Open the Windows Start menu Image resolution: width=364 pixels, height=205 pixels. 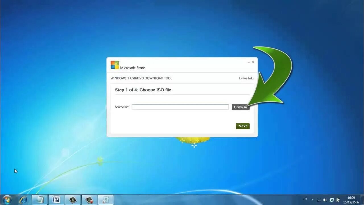[7, 200]
